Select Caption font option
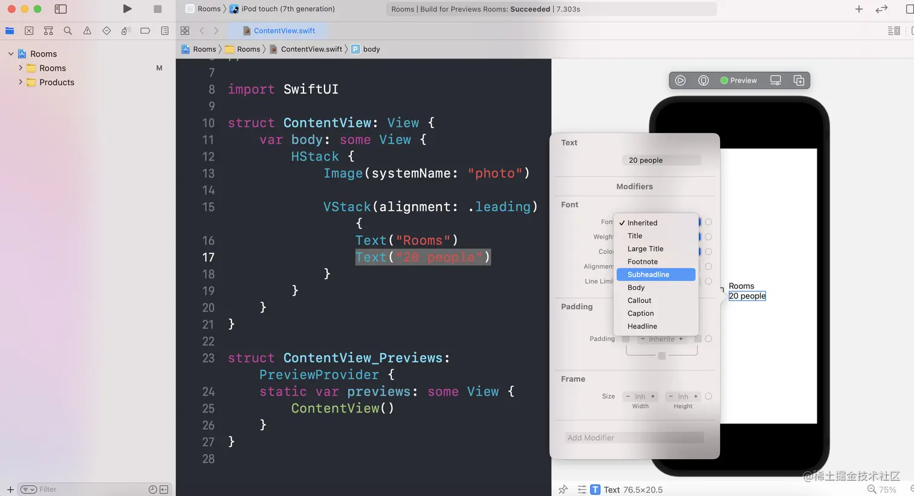 (656, 314)
